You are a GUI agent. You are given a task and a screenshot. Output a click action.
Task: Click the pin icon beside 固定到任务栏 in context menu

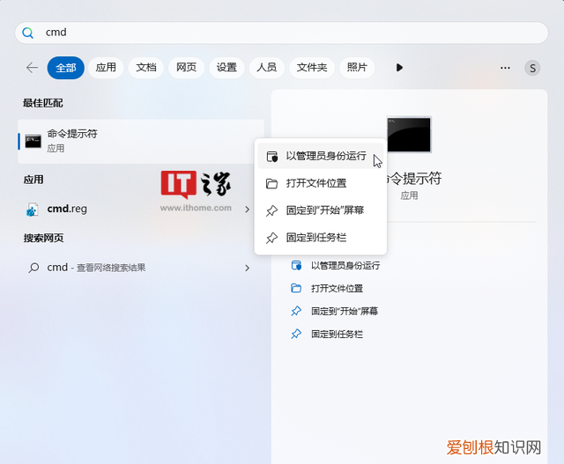[271, 238]
